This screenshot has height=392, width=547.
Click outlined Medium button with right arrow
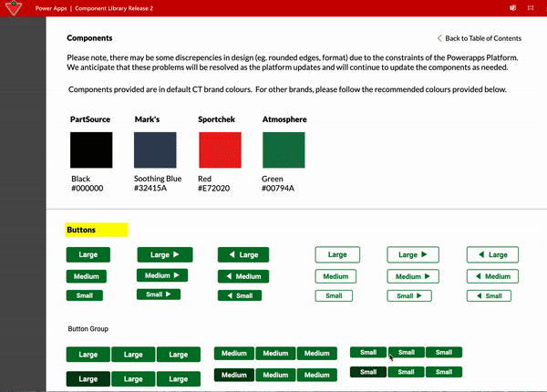coord(413,276)
